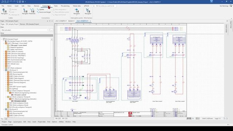Switch to the Edit ribbon tab

click(x=23, y=6)
